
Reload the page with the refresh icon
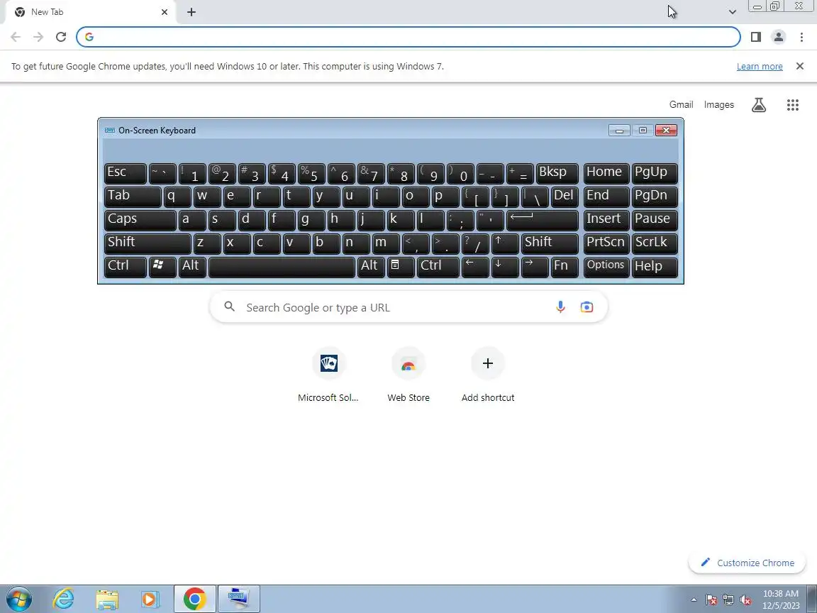(x=61, y=36)
